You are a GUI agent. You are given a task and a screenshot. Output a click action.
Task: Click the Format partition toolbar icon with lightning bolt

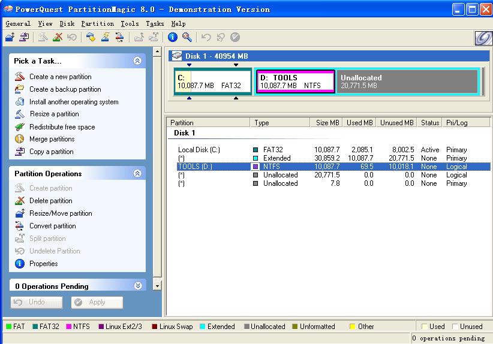[x=106, y=37]
